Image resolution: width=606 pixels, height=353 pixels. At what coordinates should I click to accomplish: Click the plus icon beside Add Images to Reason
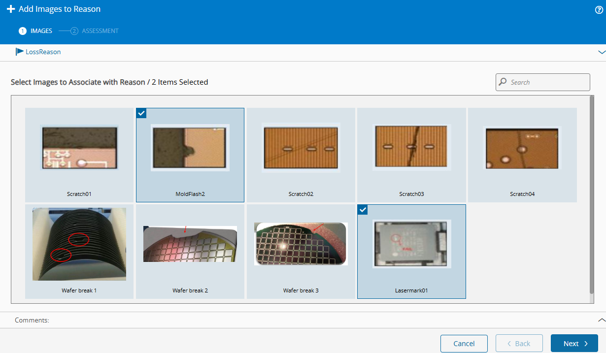point(11,9)
